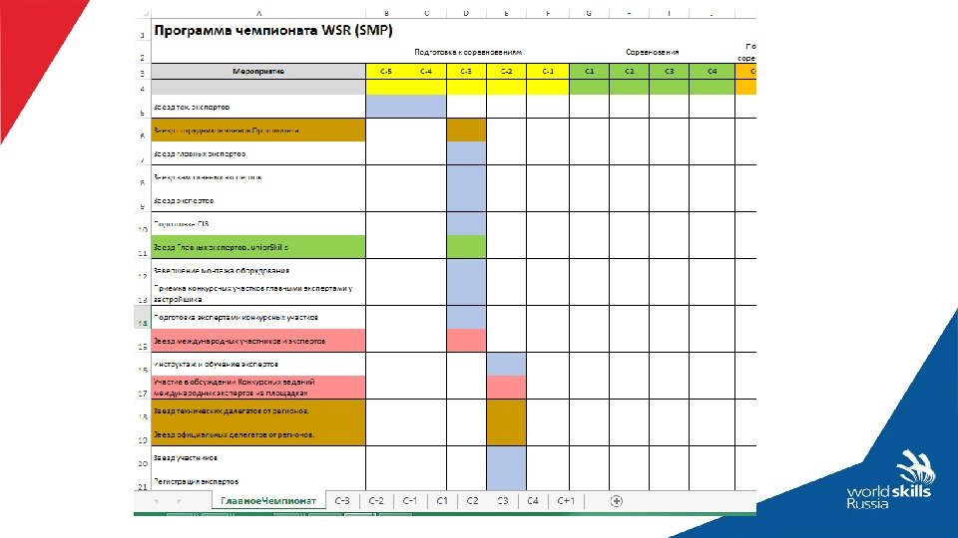Click the 'Заезд экспертов' cell in row 9

258,200
